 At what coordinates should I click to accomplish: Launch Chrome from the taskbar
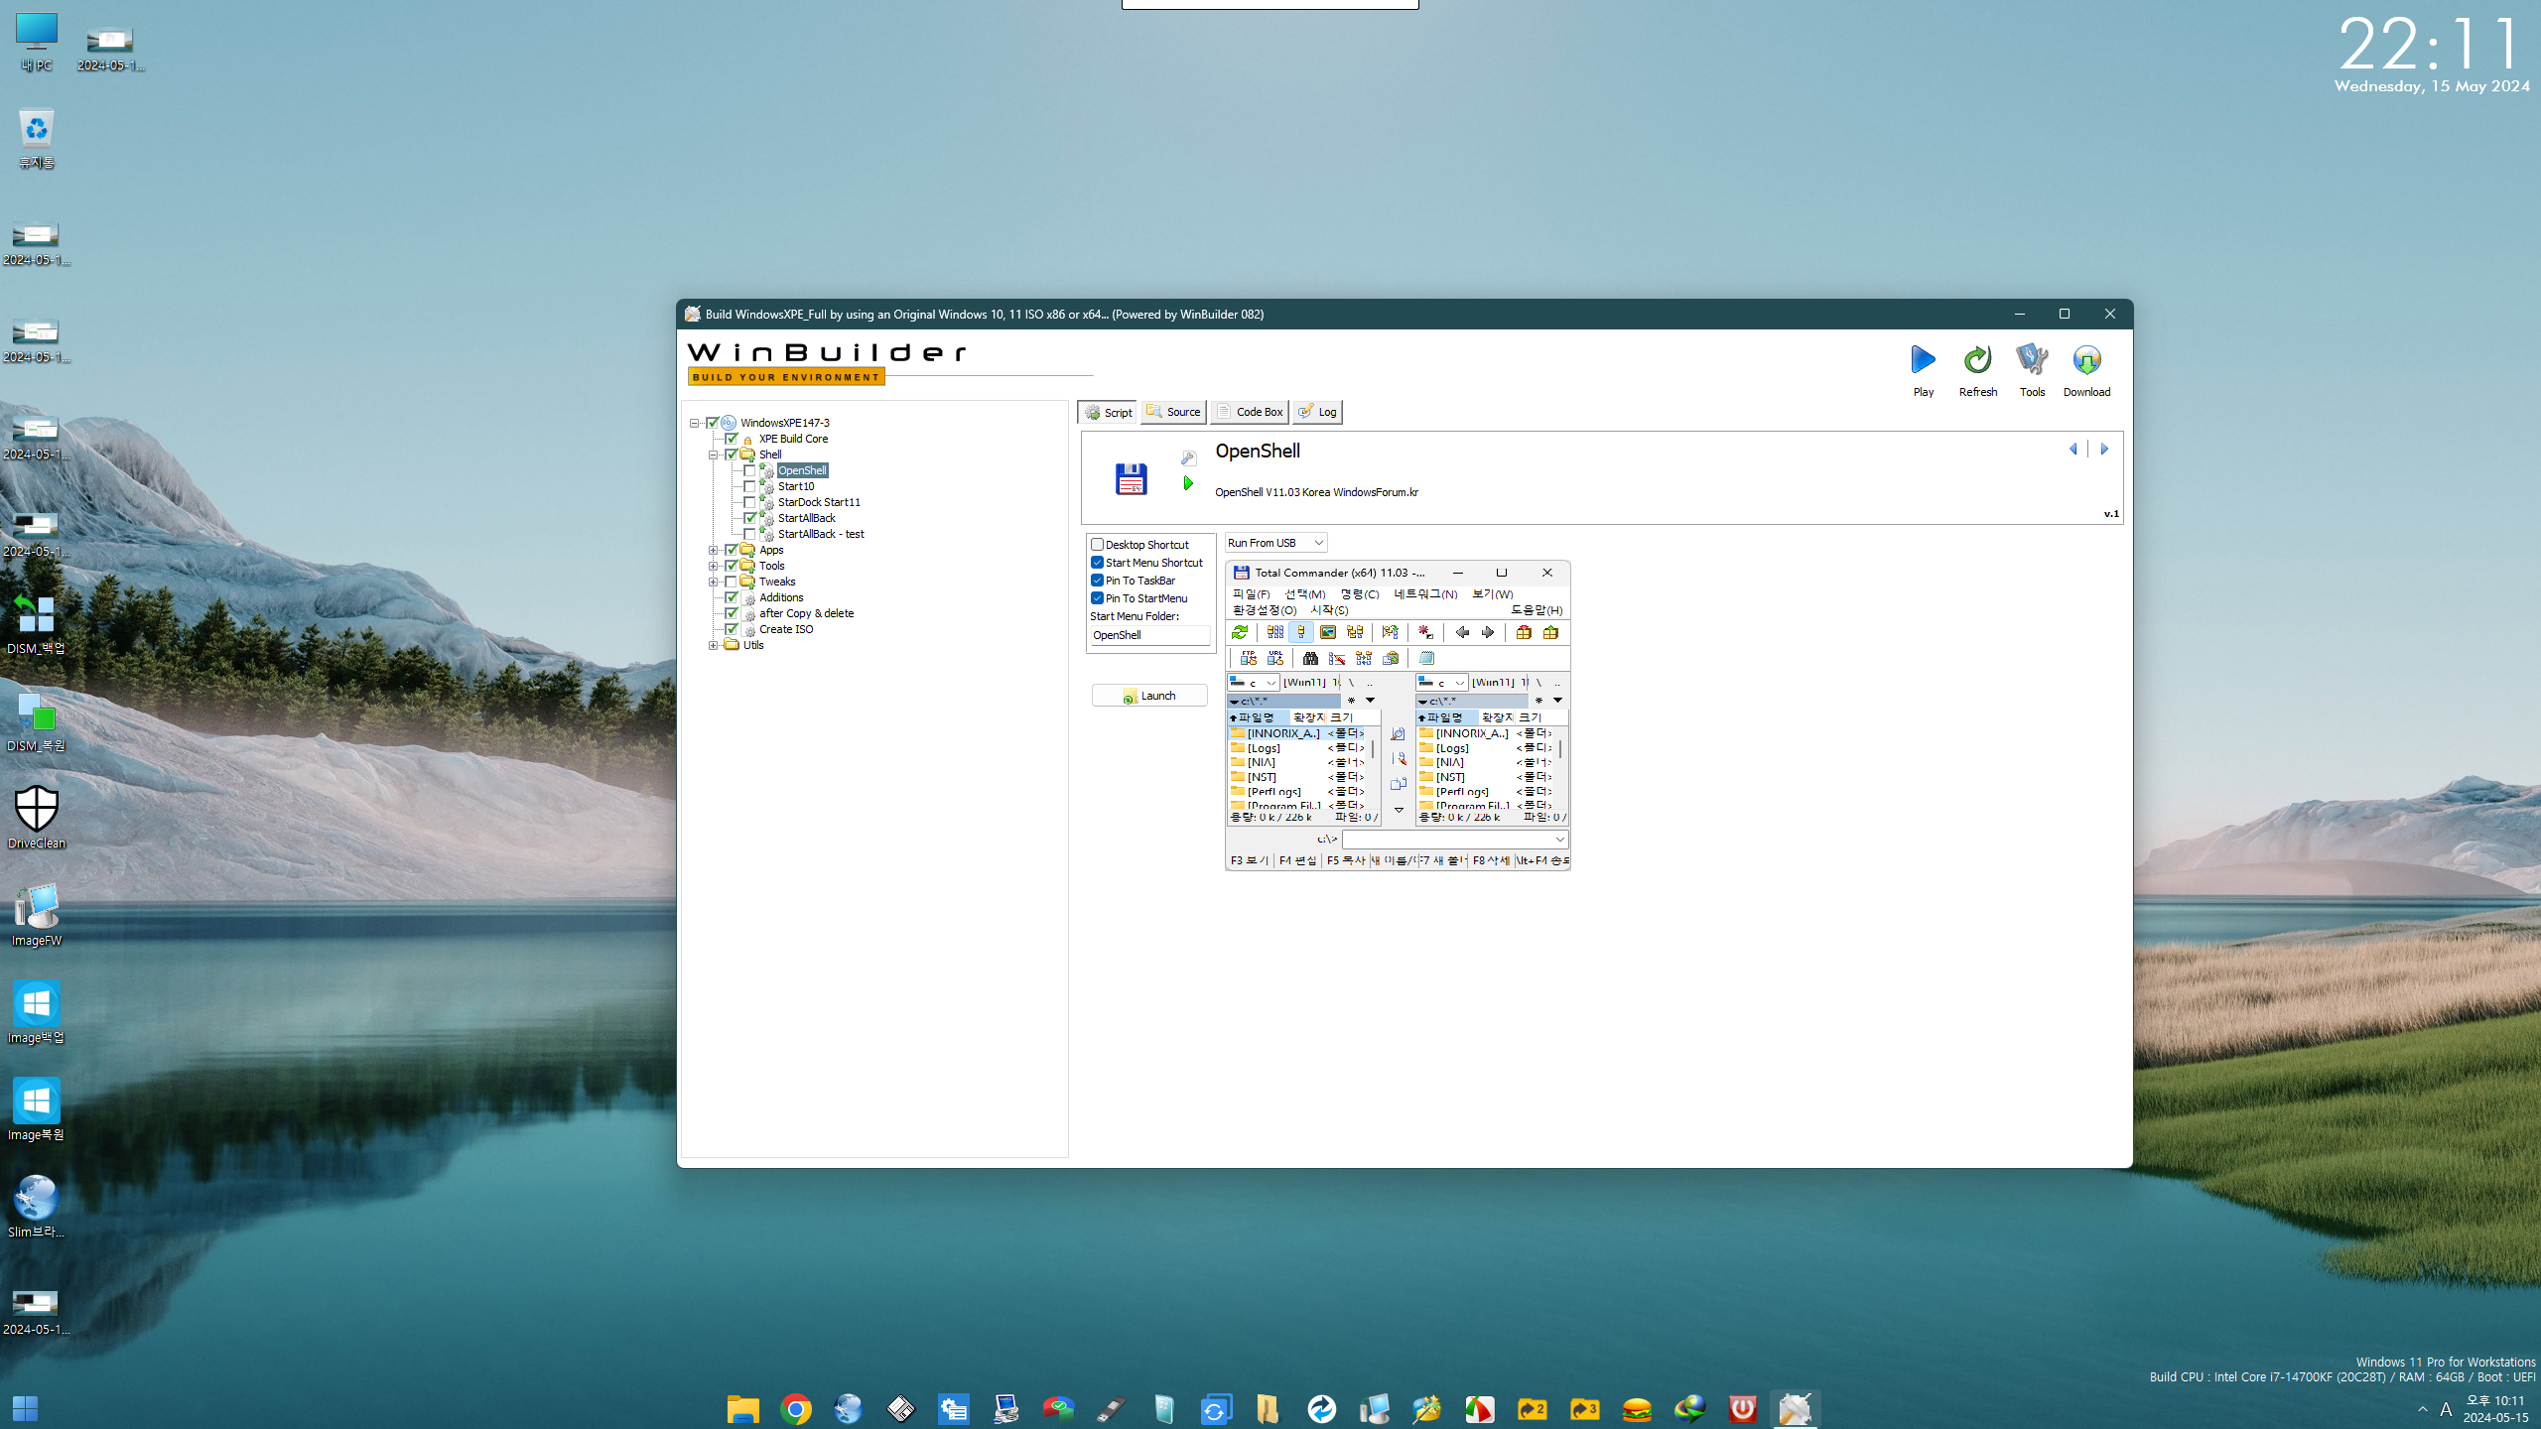[795, 1409]
